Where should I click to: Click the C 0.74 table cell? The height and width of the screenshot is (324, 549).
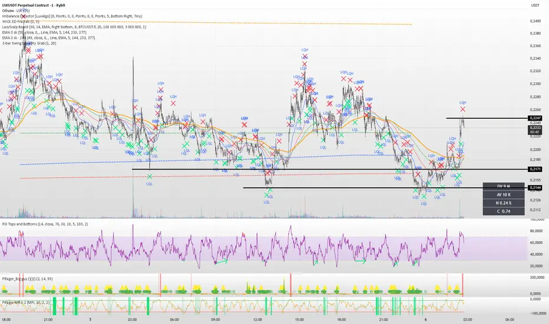tap(504, 211)
